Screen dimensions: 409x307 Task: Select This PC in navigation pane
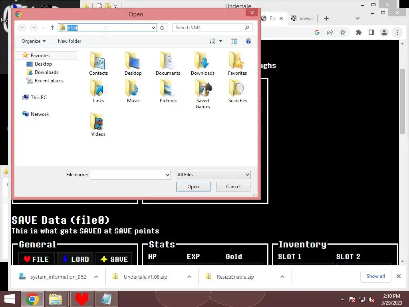(x=39, y=98)
